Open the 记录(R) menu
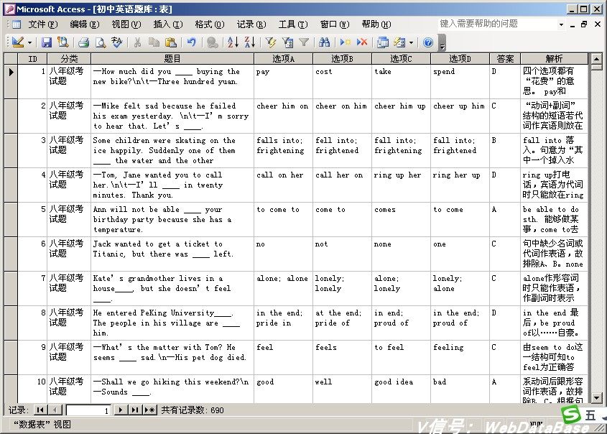 [x=251, y=24]
